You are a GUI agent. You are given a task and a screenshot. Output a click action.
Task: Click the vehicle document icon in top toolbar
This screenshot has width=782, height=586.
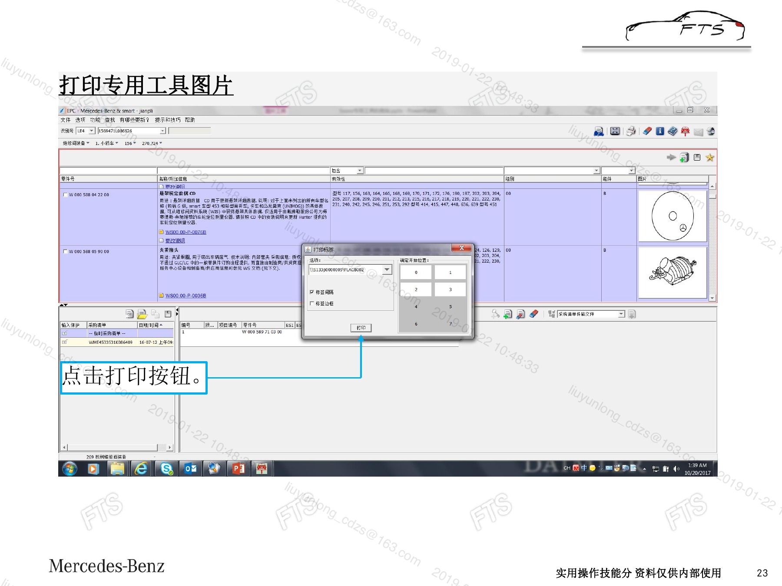click(x=599, y=131)
